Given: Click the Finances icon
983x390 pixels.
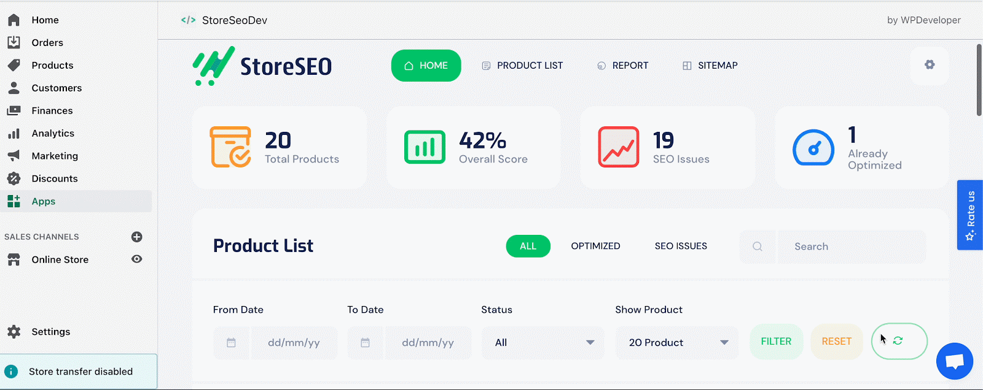Looking at the screenshot, I should pyautogui.click(x=14, y=110).
